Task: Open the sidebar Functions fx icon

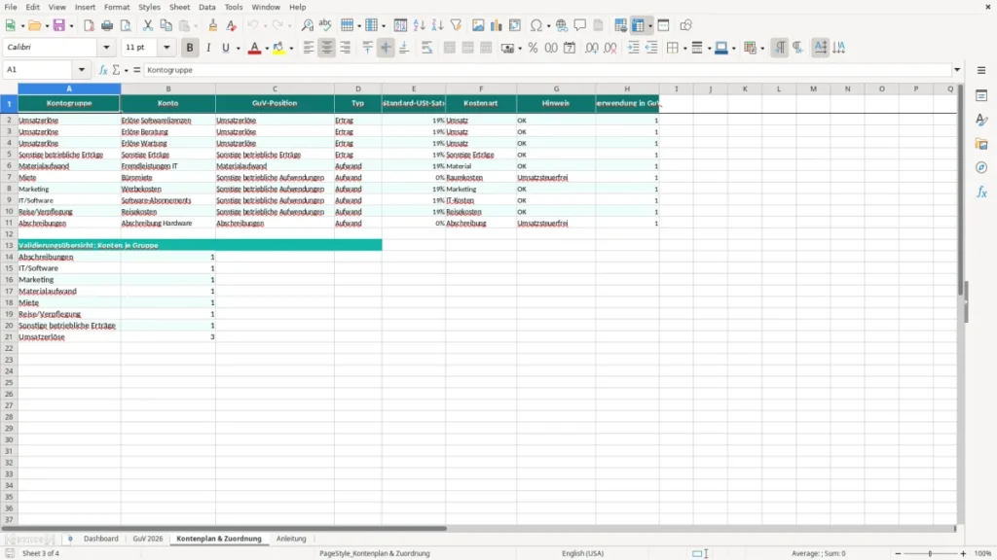Action: (981, 192)
